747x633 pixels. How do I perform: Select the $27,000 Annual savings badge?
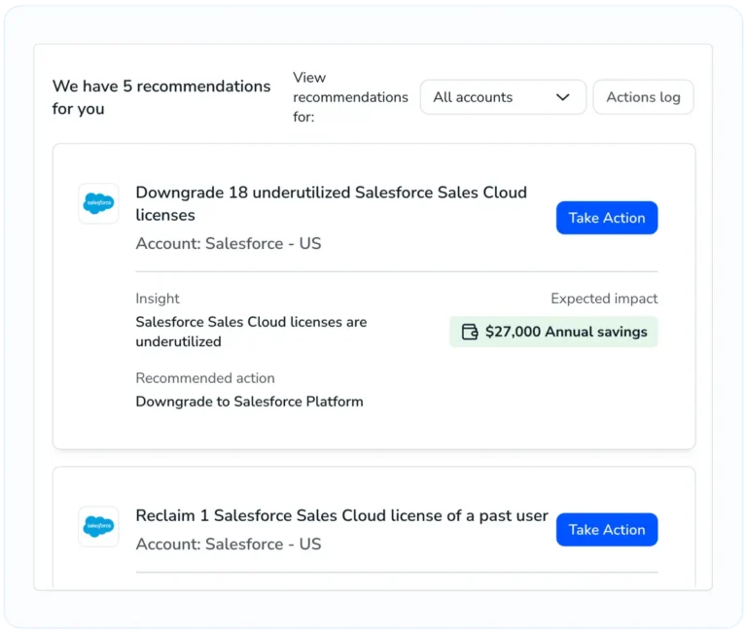click(x=553, y=332)
